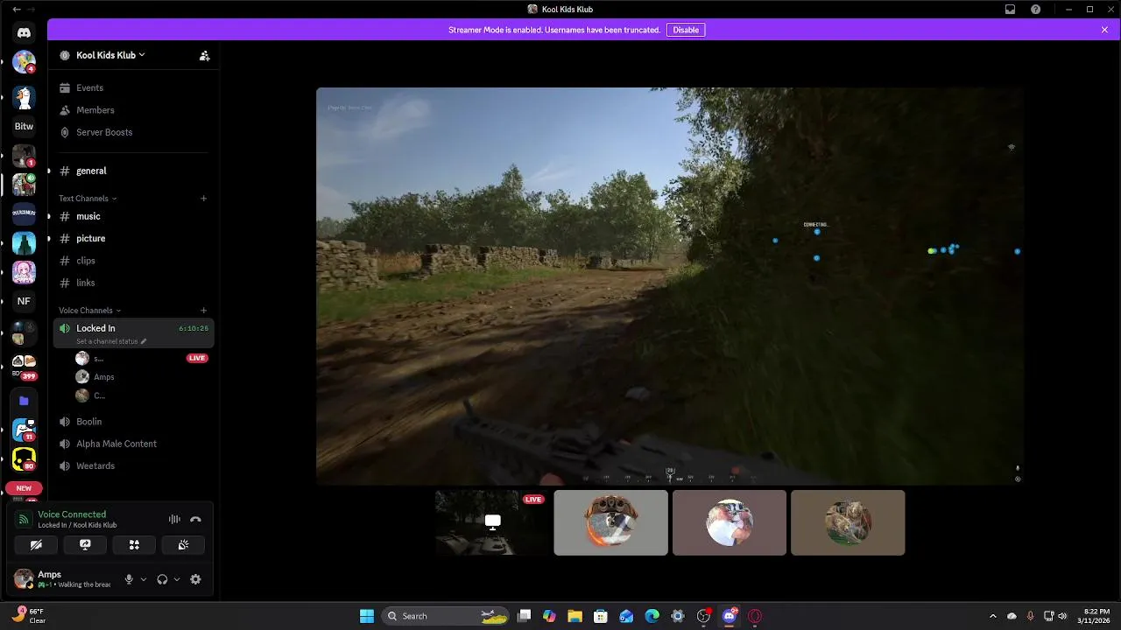Open the Discord inbox icon in title bar
1121x630 pixels.
click(x=1010, y=10)
